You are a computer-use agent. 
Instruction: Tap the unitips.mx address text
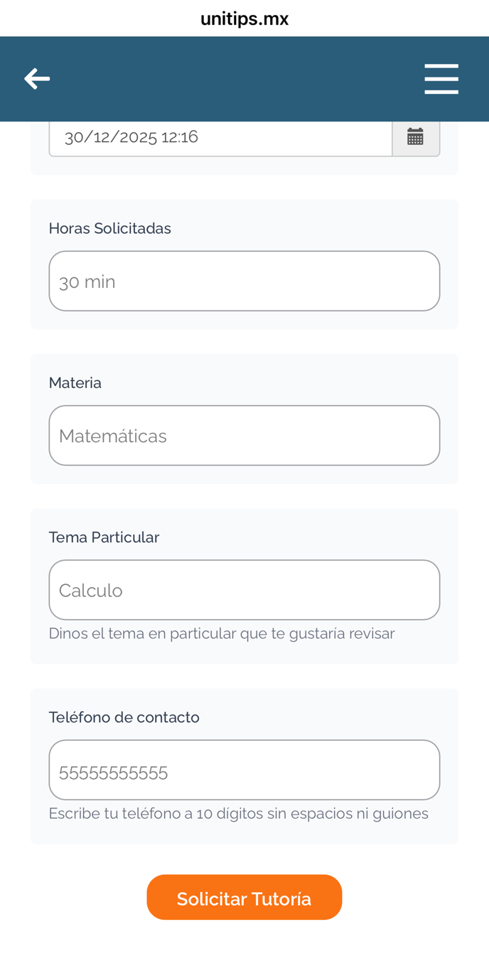[x=244, y=18]
